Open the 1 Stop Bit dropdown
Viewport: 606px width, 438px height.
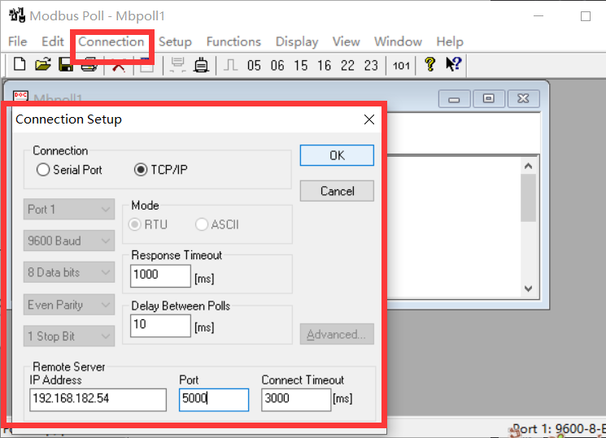69,336
